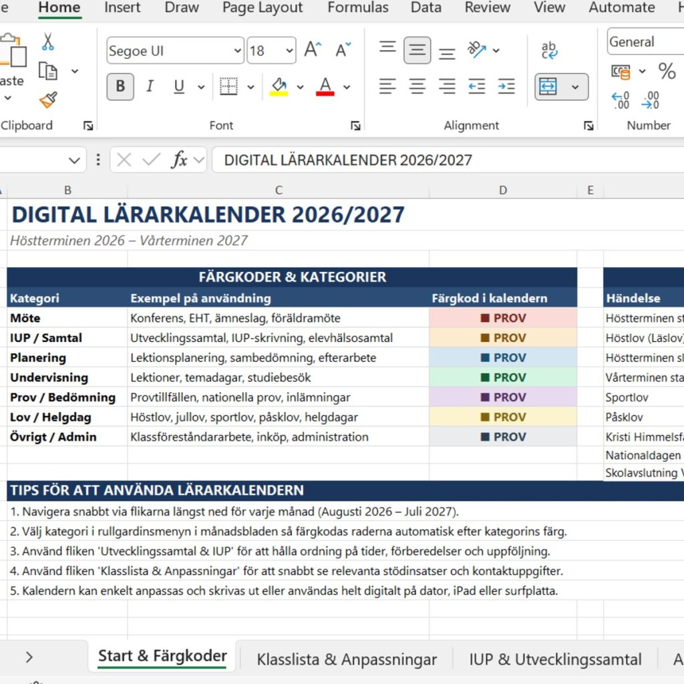Viewport: 684px width, 684px height.
Task: Align text left
Action: point(387,86)
